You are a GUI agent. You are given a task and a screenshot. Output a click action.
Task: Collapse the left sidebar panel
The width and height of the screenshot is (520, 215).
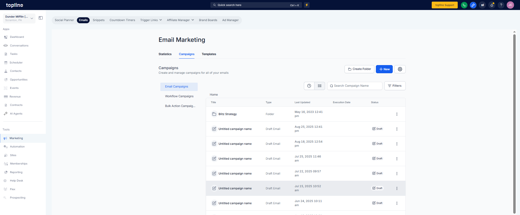point(41,18)
